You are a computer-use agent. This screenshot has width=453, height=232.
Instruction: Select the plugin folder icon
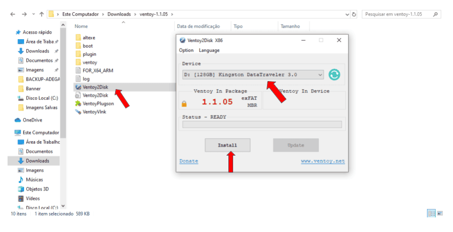pyautogui.click(x=78, y=54)
